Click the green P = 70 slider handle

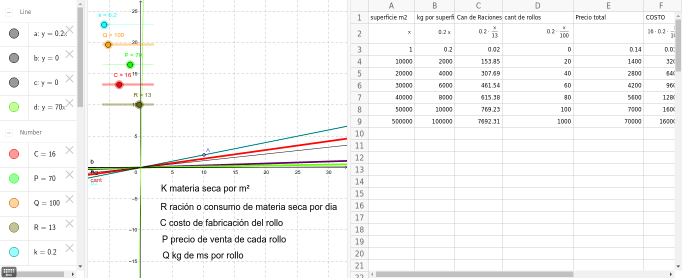click(130, 64)
